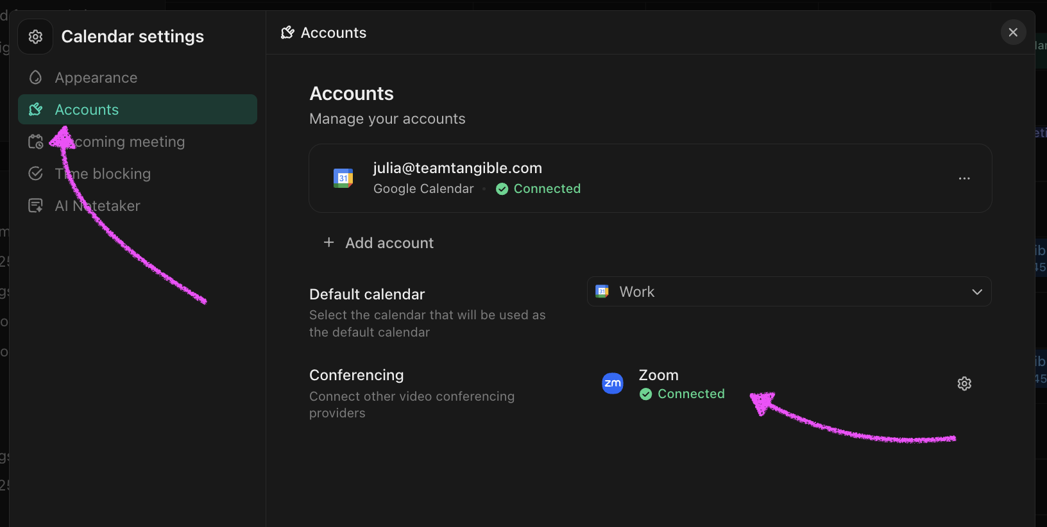Close the Calendar settings dialog
The image size is (1047, 527).
tap(1013, 32)
